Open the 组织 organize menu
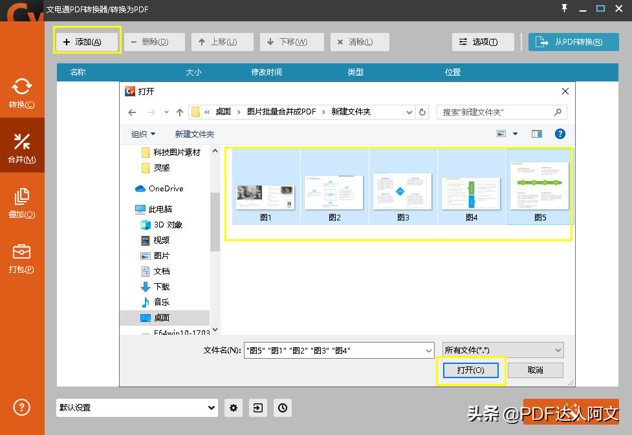This screenshot has width=632, height=435. pos(143,134)
